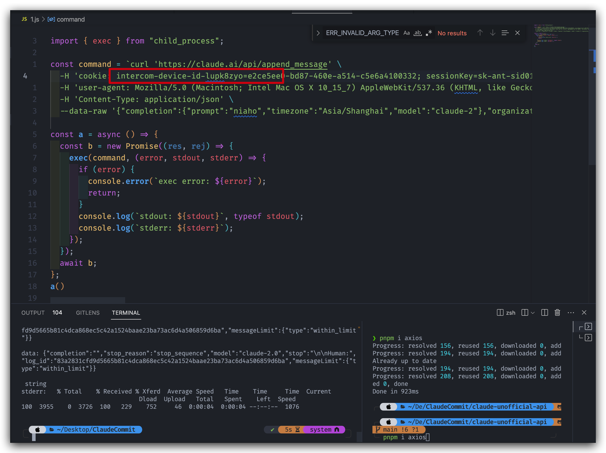Screen dimensions: 606x453
Task: Open 1.js from the breadcrumb bar
Action: coord(35,19)
